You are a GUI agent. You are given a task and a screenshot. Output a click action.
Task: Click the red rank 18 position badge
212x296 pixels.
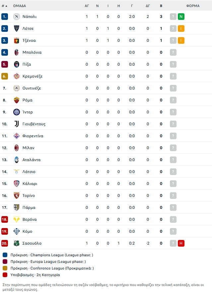(x=5, y=219)
